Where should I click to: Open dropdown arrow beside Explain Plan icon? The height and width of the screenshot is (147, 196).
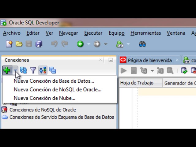point(152,71)
